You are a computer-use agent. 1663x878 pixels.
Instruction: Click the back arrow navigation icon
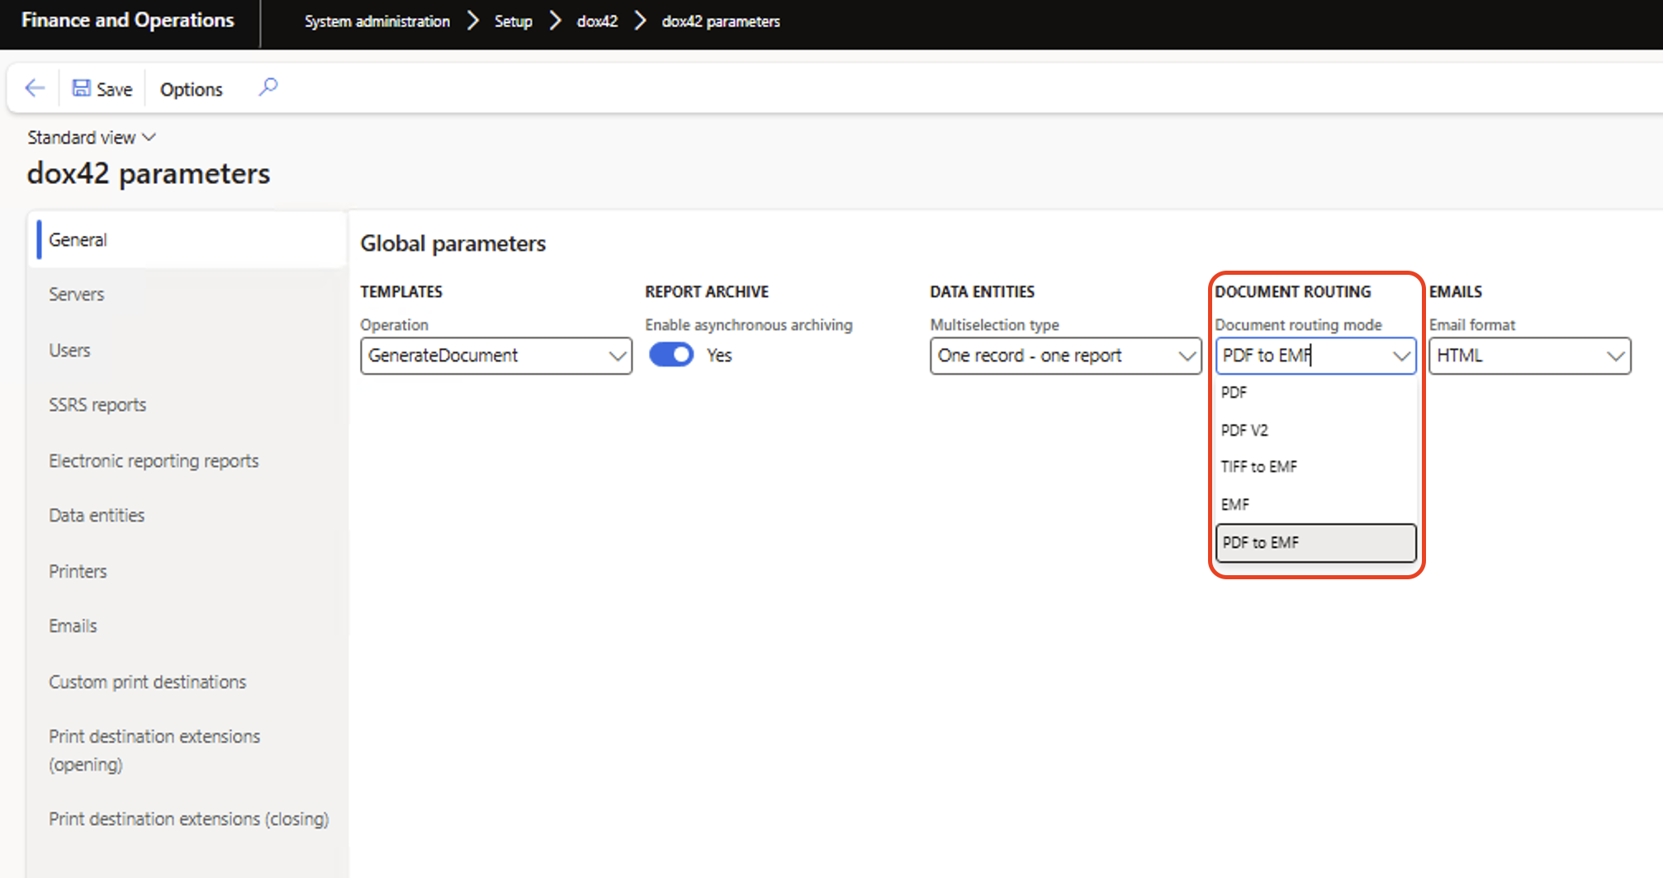[x=33, y=87]
